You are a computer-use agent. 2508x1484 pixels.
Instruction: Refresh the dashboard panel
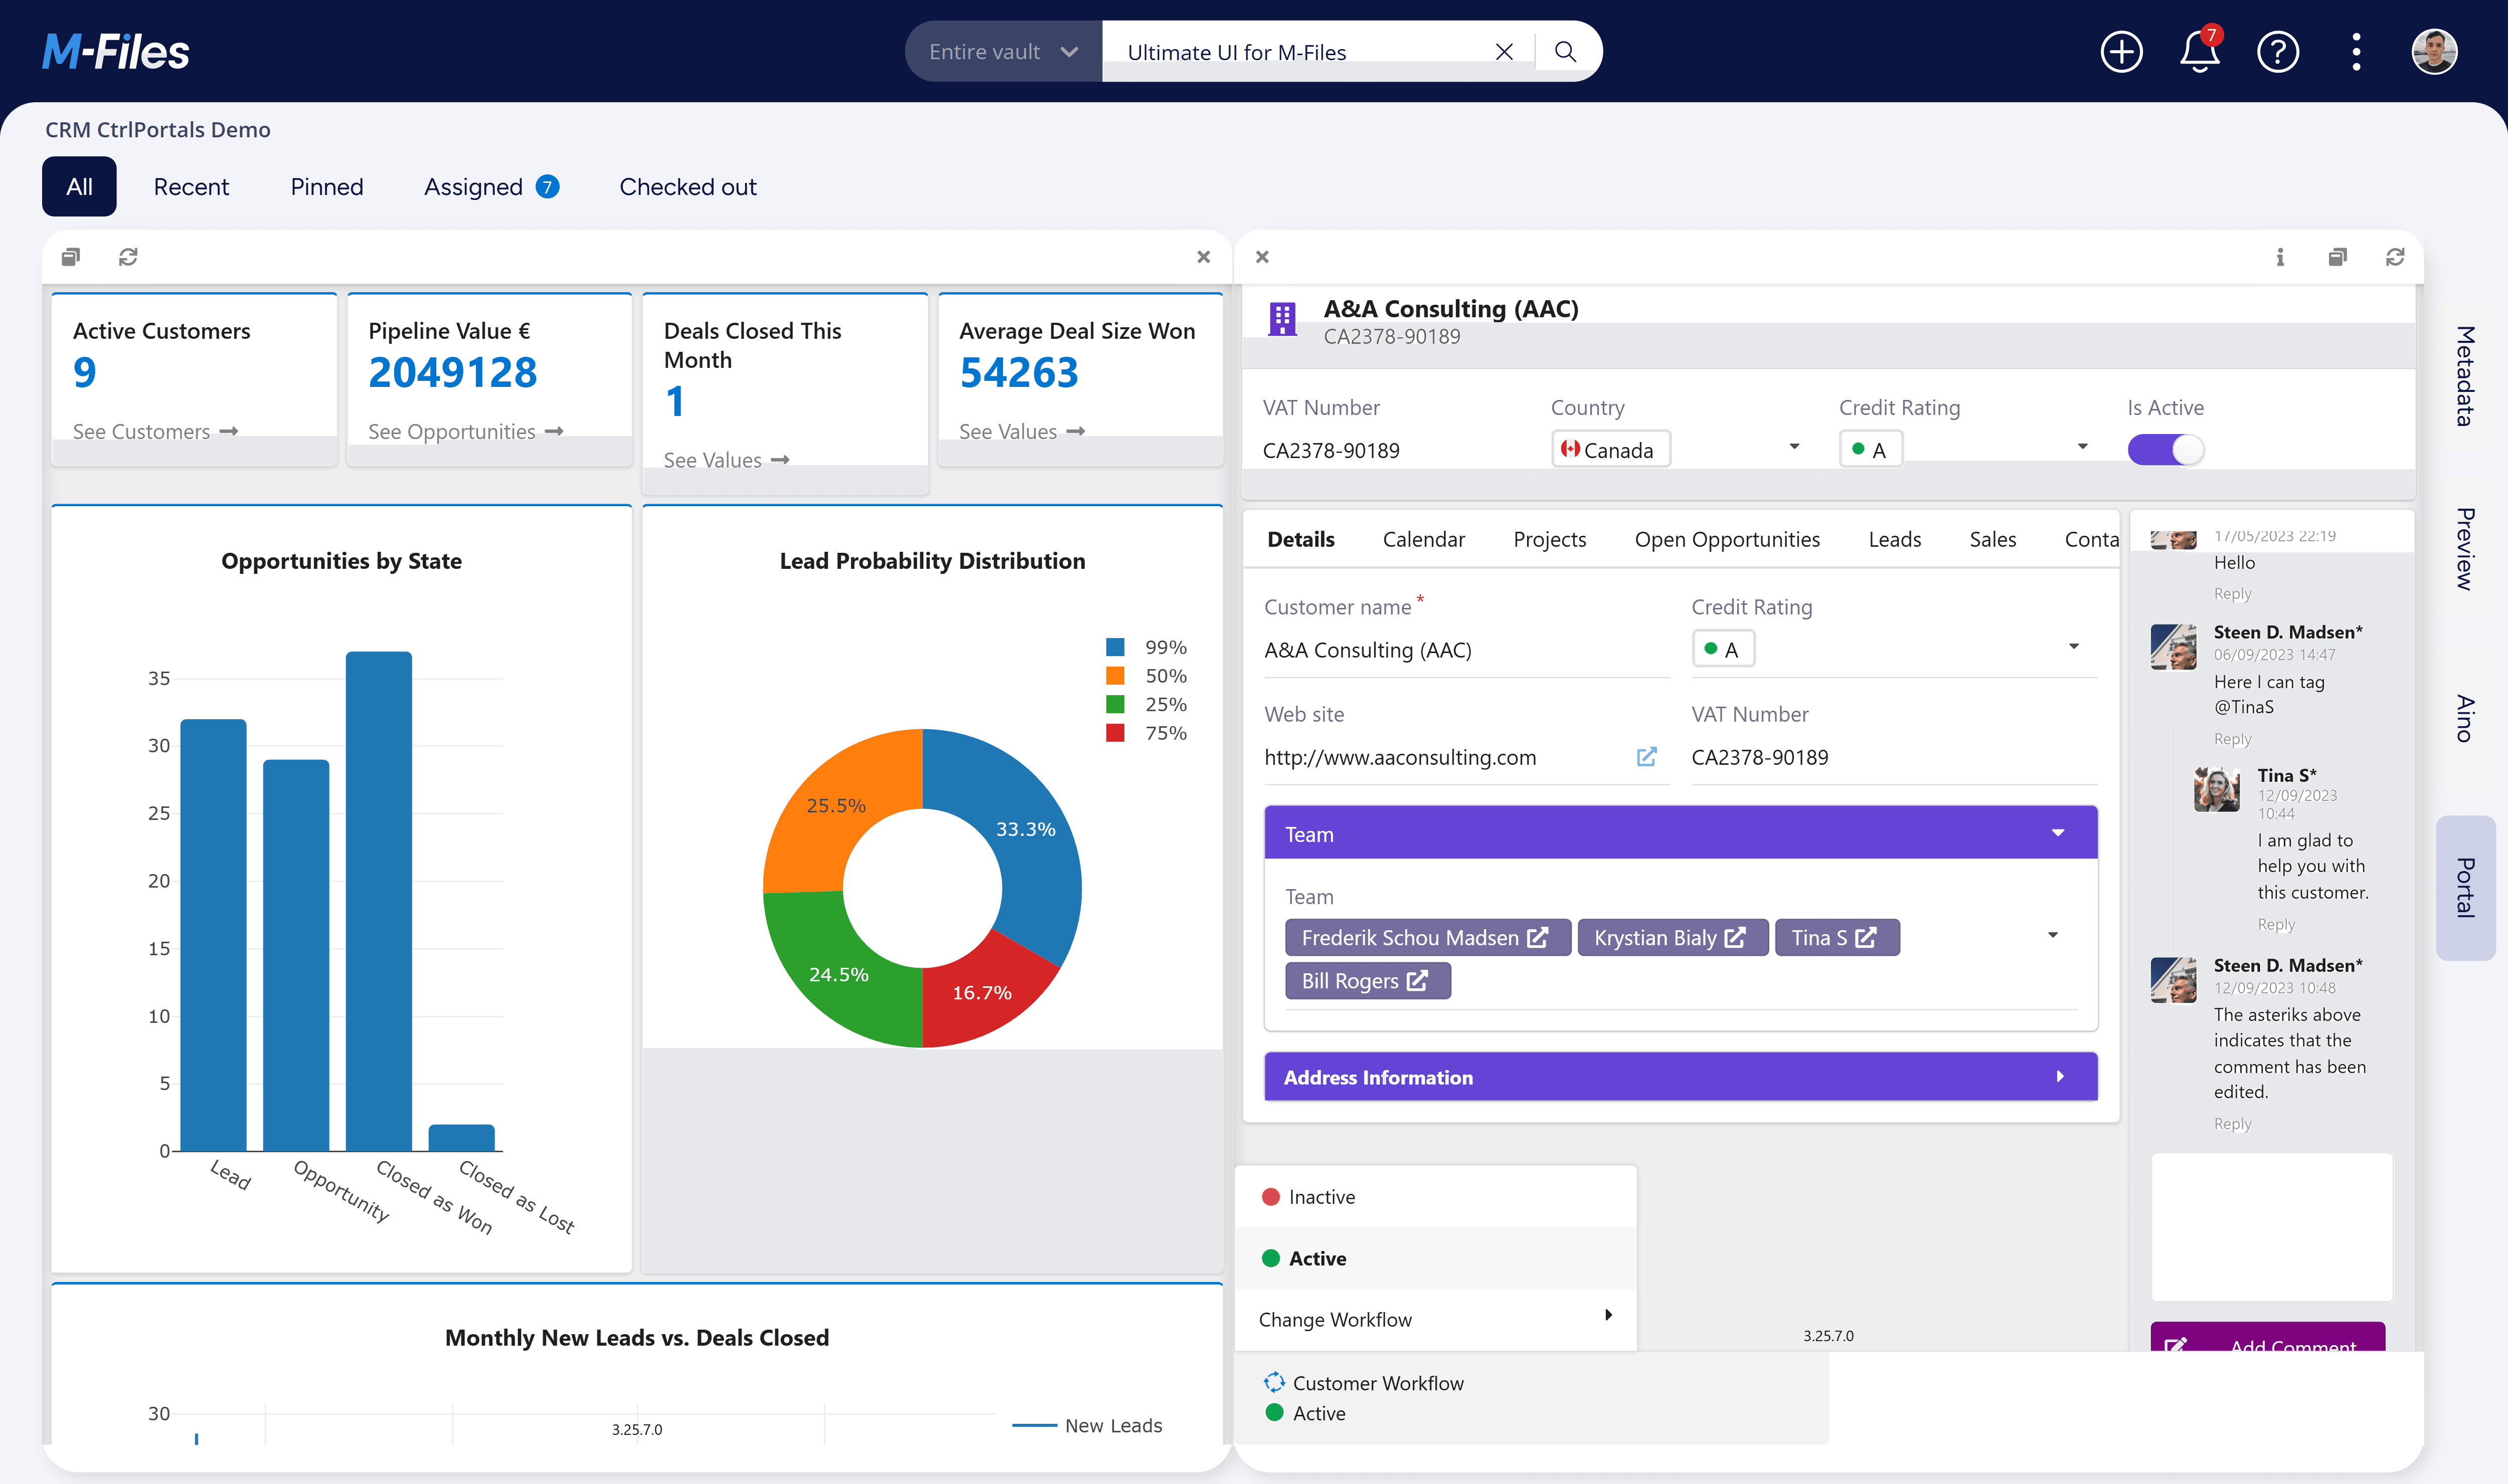[128, 257]
